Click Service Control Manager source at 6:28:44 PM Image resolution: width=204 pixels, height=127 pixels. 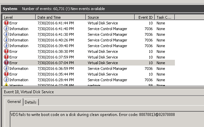(107, 80)
